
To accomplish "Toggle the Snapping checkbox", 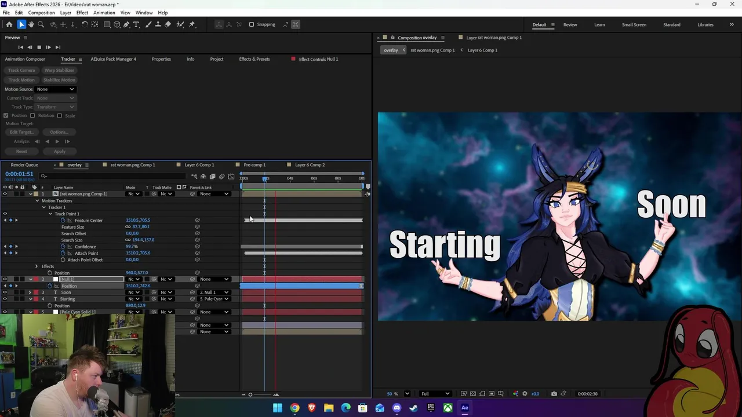I will click(252, 24).
